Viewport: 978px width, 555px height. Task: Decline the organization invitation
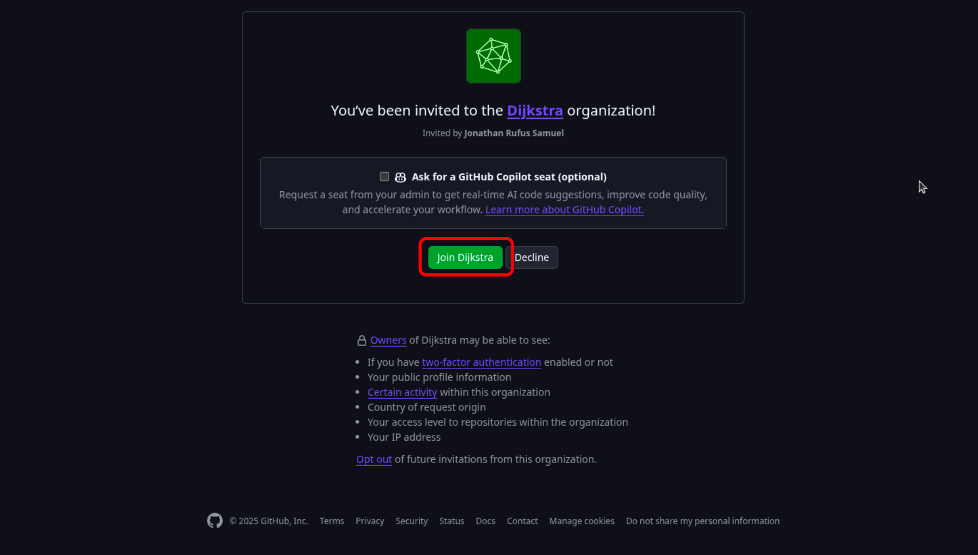[532, 257]
